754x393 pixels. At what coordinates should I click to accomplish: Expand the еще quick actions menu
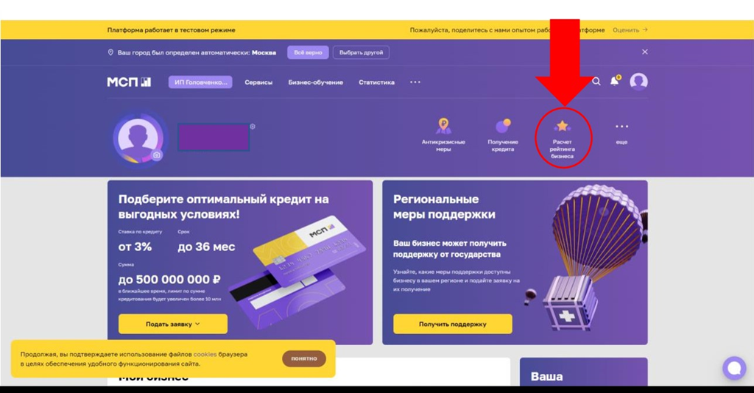tap(621, 132)
